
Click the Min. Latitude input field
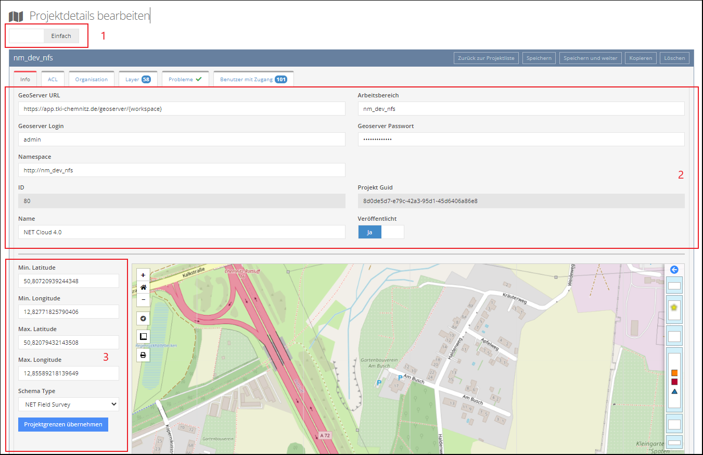coord(68,281)
